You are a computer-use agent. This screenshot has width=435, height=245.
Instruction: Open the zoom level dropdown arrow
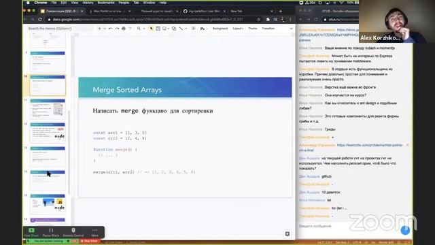(143, 29)
